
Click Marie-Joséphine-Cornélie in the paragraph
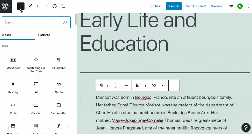(138, 120)
